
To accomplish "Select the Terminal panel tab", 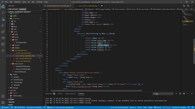I will pos(81,94).
